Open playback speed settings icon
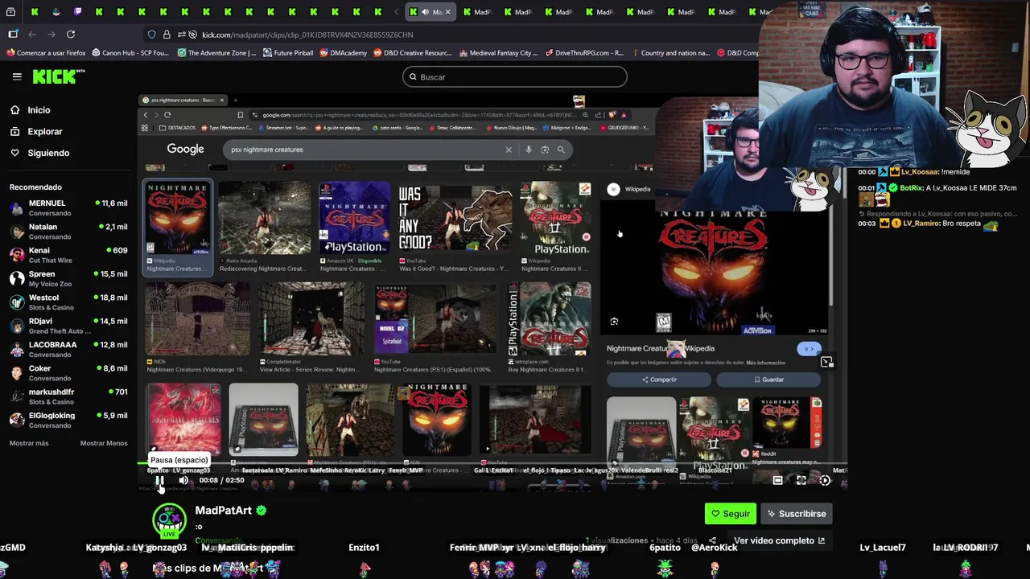 tap(825, 480)
